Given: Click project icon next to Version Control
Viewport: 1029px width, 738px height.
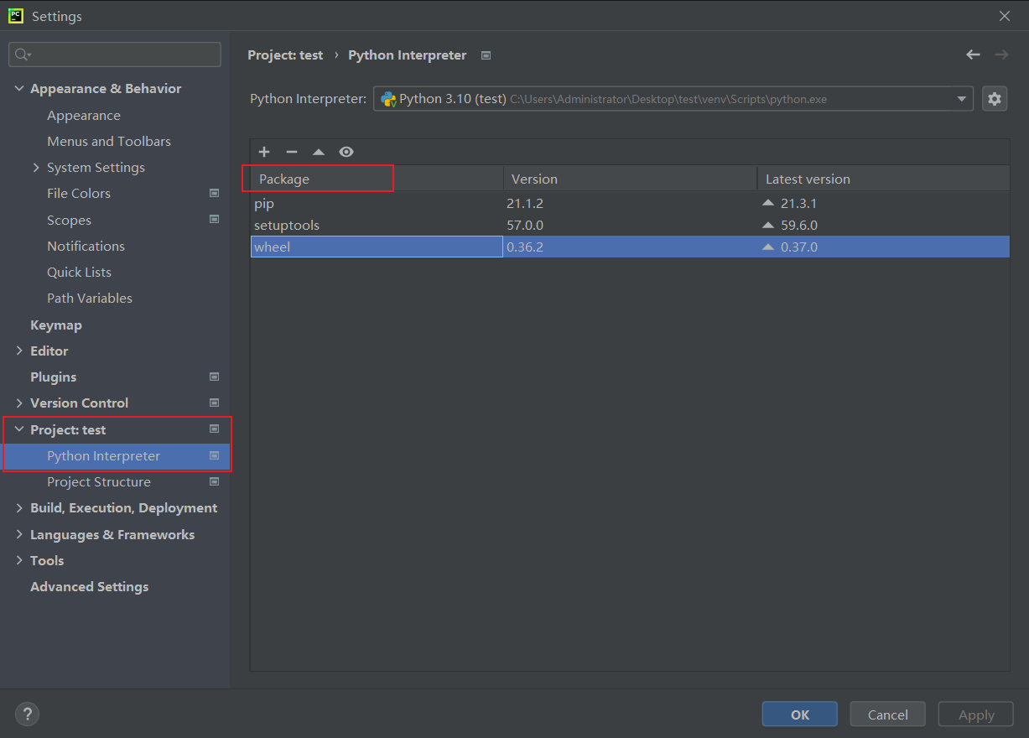Looking at the screenshot, I should tap(214, 403).
